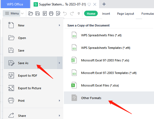
Task: Expand the dropdown arrow beside Menu
Action: pyautogui.click(x=22, y=13)
